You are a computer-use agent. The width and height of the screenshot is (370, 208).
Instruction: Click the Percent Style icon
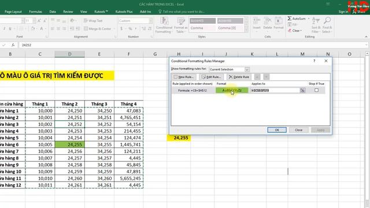[x=130, y=29]
